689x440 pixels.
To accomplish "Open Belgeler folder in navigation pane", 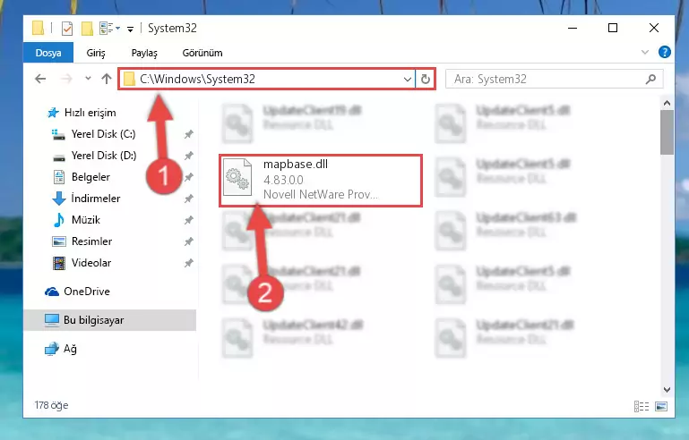I will (90, 177).
